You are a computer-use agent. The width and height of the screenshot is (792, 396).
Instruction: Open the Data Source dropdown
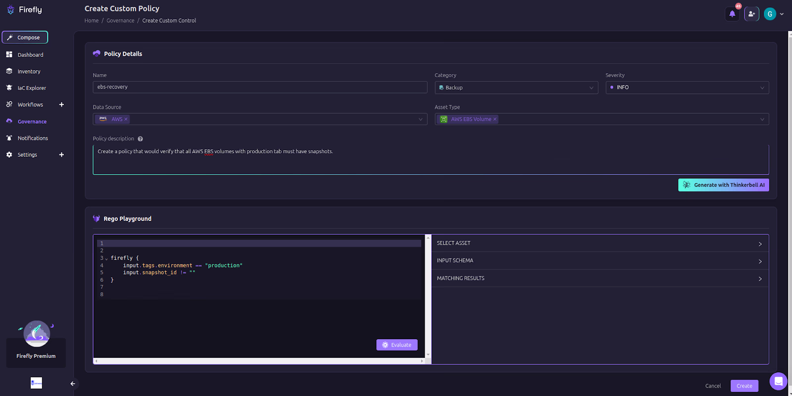pyautogui.click(x=260, y=119)
